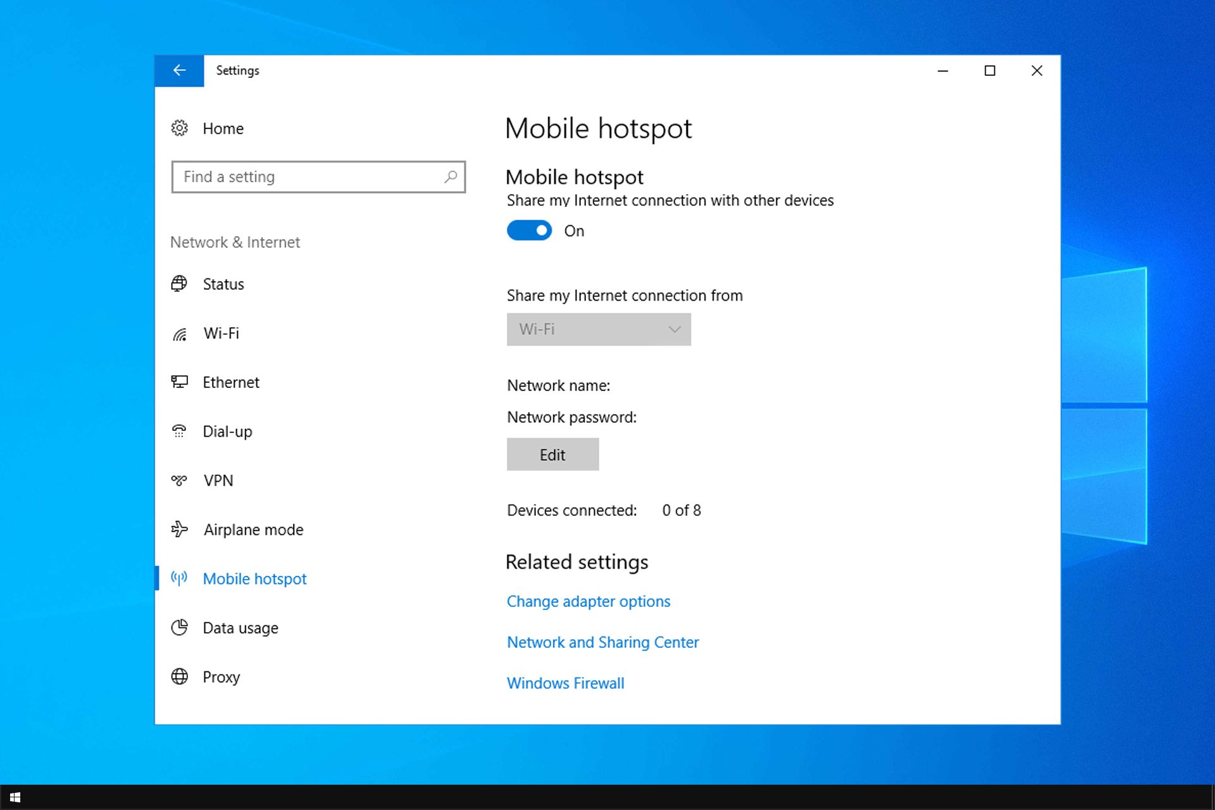Image resolution: width=1215 pixels, height=810 pixels.
Task: Click the Proxy globe icon
Action: click(x=180, y=676)
